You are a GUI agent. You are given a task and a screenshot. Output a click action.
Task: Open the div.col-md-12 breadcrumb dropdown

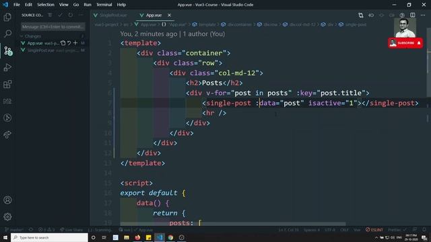coord(302,25)
